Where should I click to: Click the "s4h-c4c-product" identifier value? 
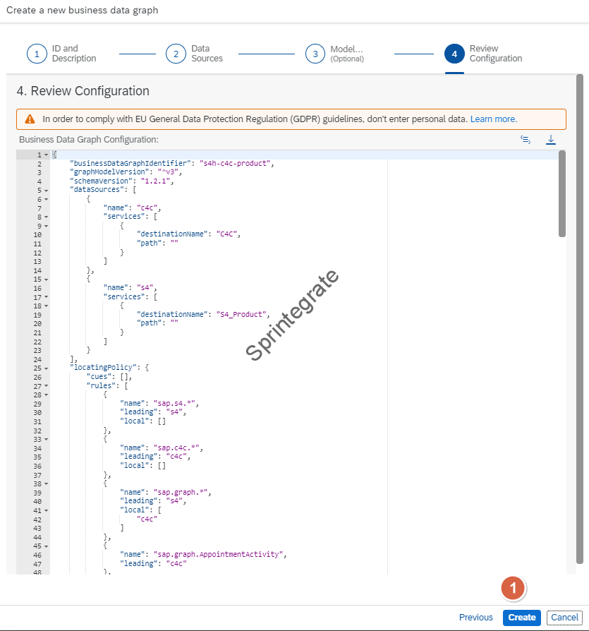pos(234,163)
